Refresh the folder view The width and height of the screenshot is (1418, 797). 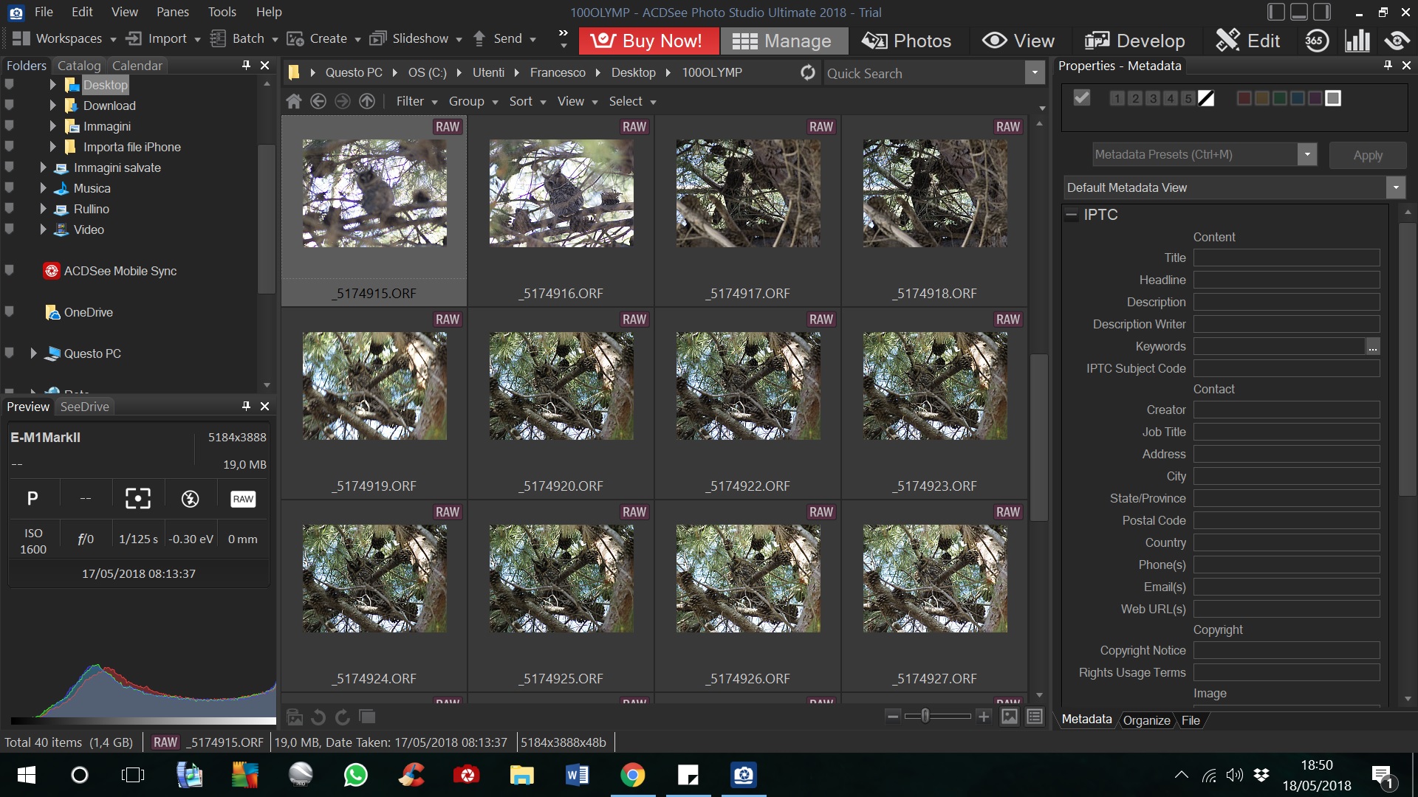pos(807,72)
